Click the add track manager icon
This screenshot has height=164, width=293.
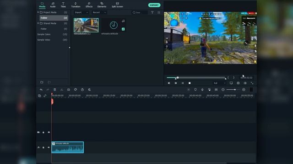click(39, 96)
